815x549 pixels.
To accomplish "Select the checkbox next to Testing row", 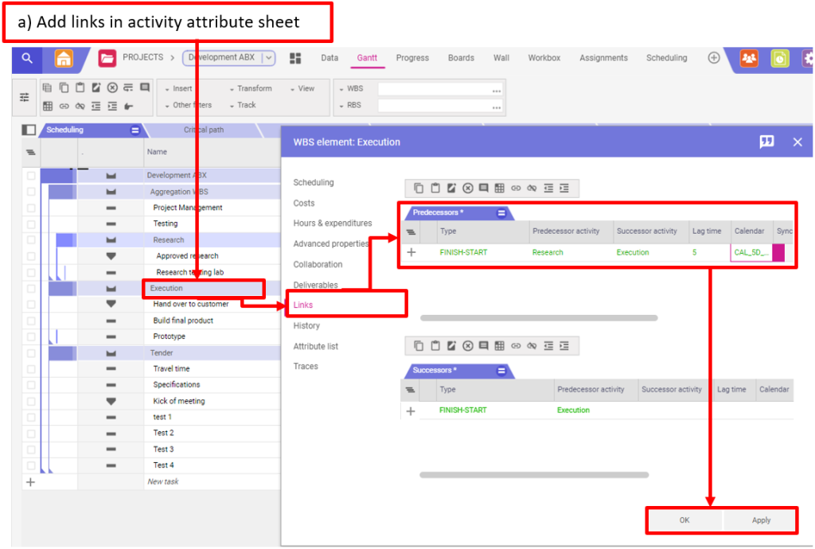I will click(x=31, y=224).
